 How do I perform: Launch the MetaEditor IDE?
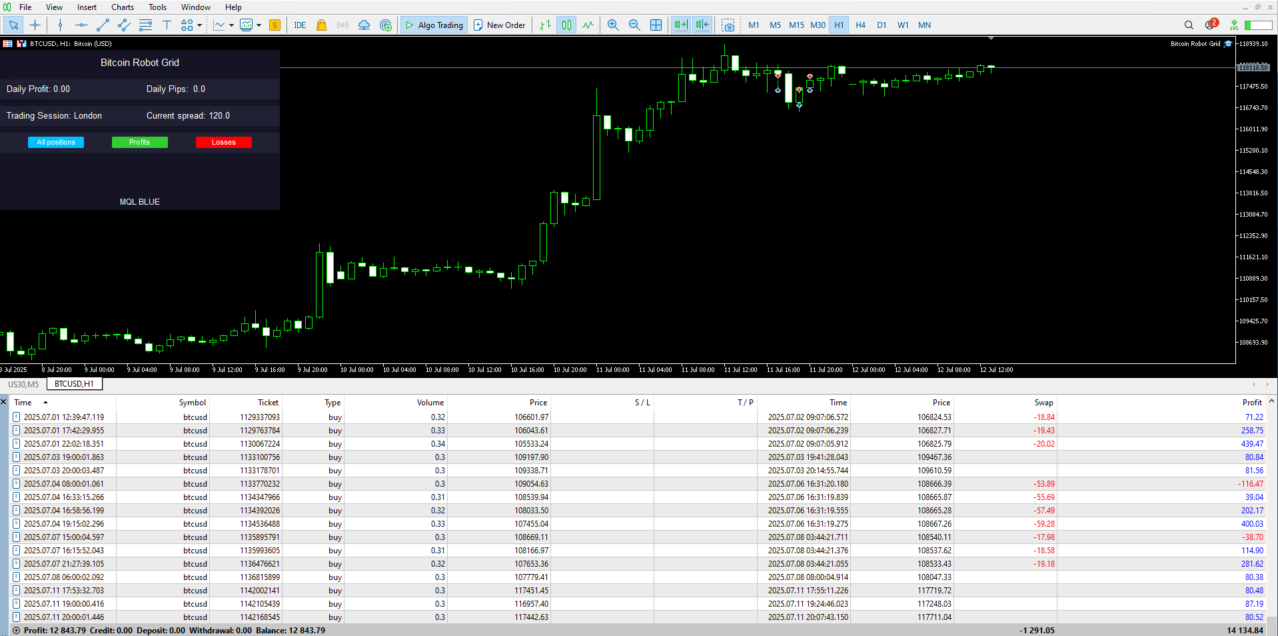pos(300,25)
